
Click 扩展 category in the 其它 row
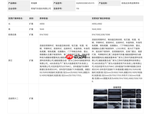click(31, 61)
